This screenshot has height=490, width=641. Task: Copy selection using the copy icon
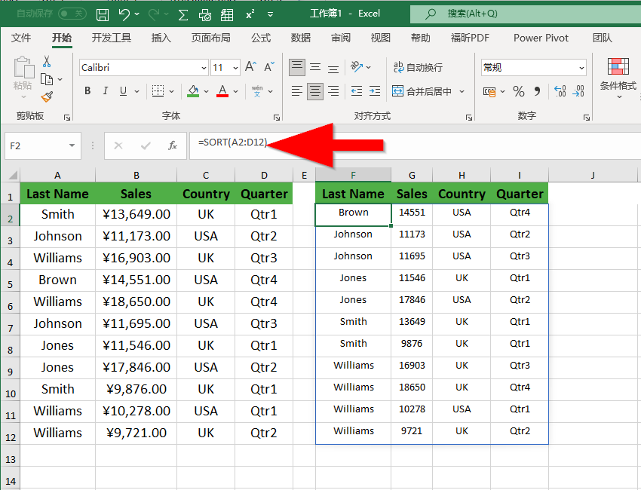47,79
